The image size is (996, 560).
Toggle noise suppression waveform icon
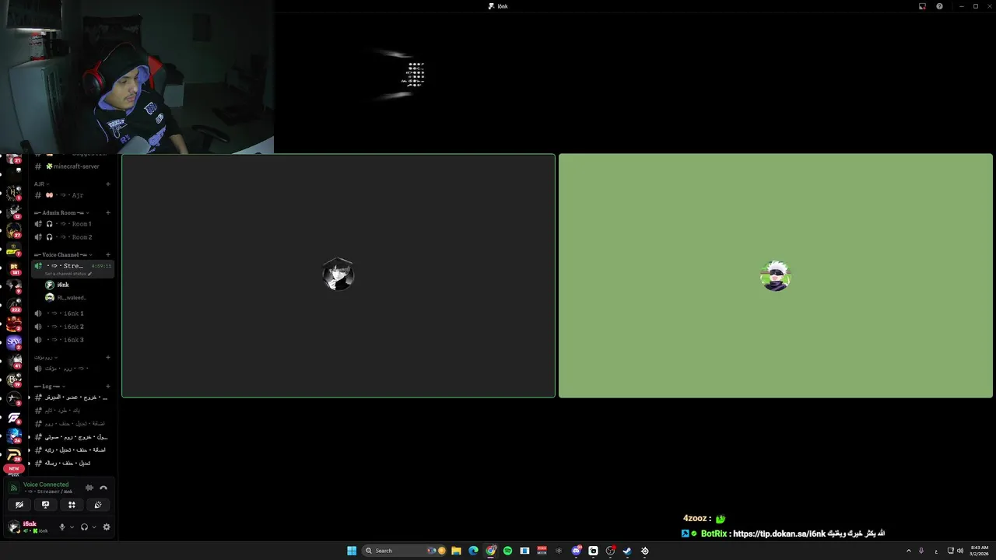(89, 488)
